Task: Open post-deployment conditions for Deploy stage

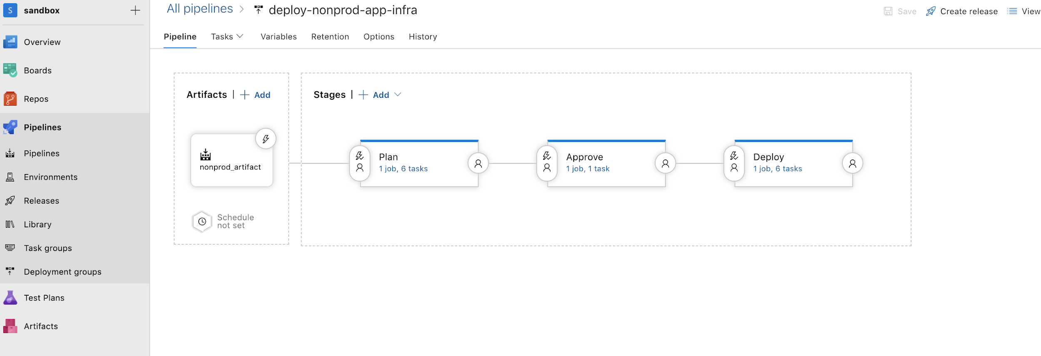Action: click(852, 164)
